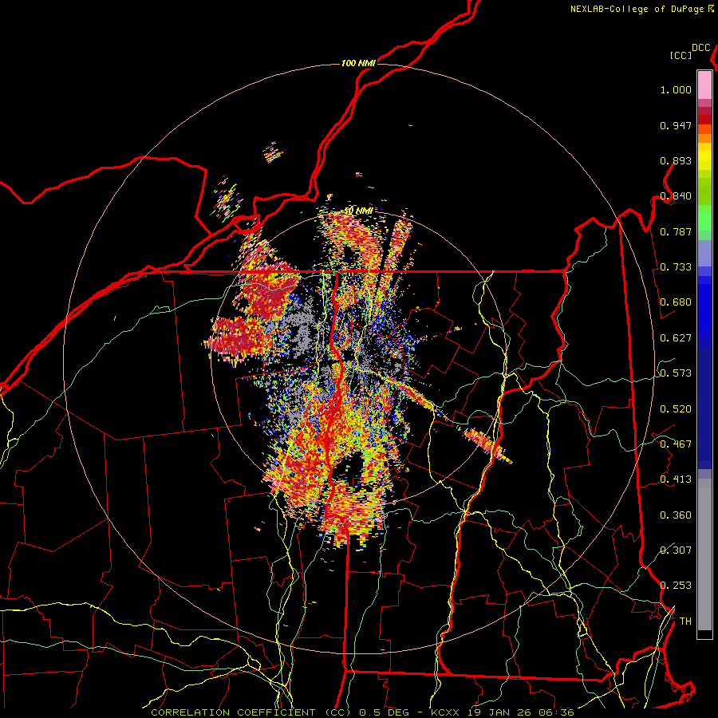Click the pink segment of the color bar
Viewport: 718px width, 718px height.
coord(704,85)
